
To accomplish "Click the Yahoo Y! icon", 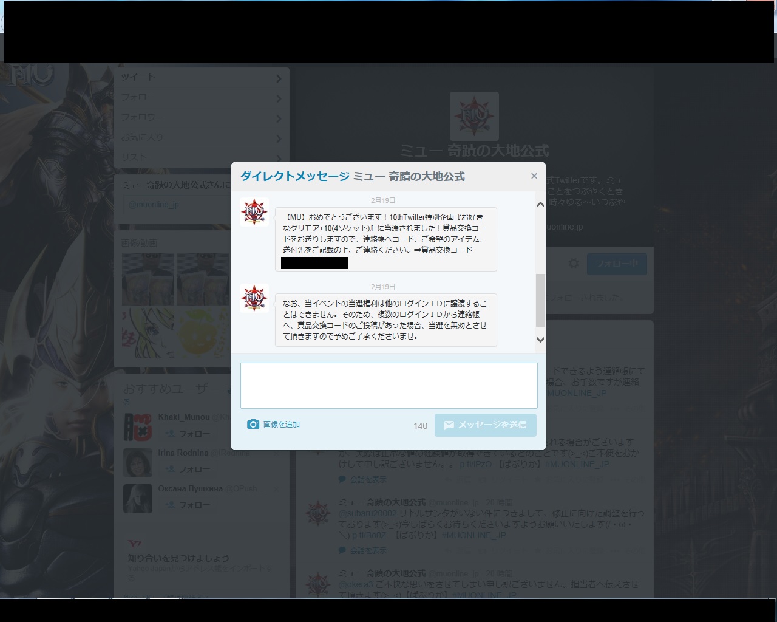I will [134, 544].
